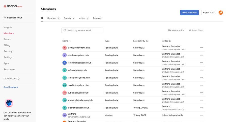Open Insights in the sidebar
Image resolution: width=227 pixels, height=122 pixels.
8,27
